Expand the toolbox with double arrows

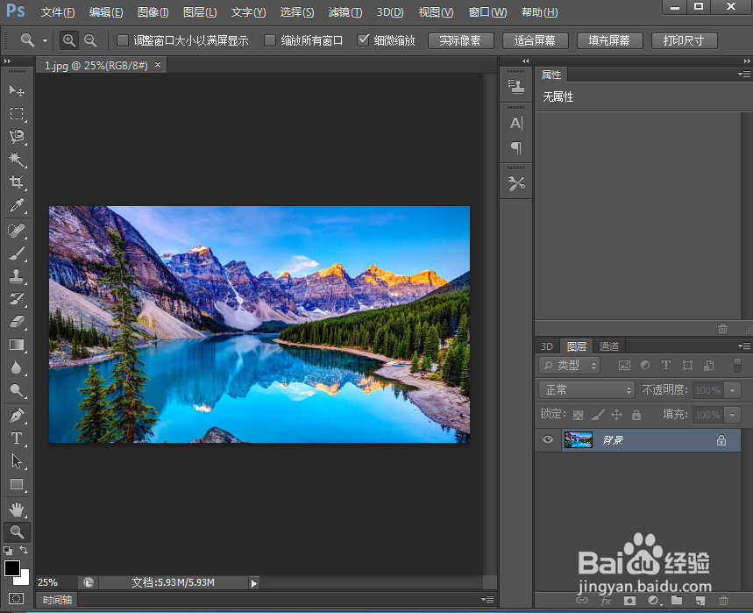pyautogui.click(x=7, y=61)
